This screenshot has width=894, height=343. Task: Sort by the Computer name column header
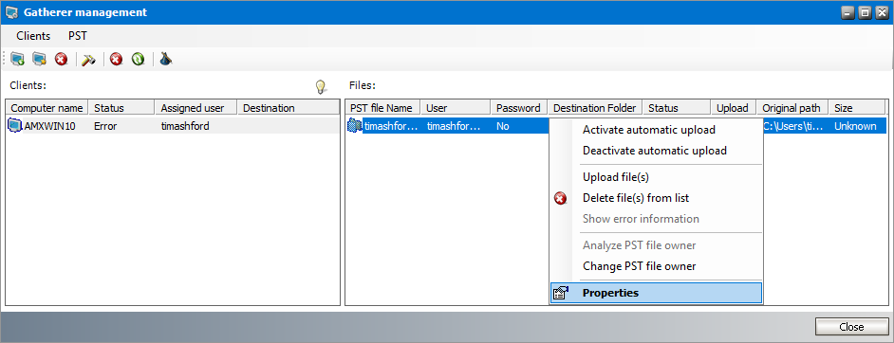pos(47,108)
